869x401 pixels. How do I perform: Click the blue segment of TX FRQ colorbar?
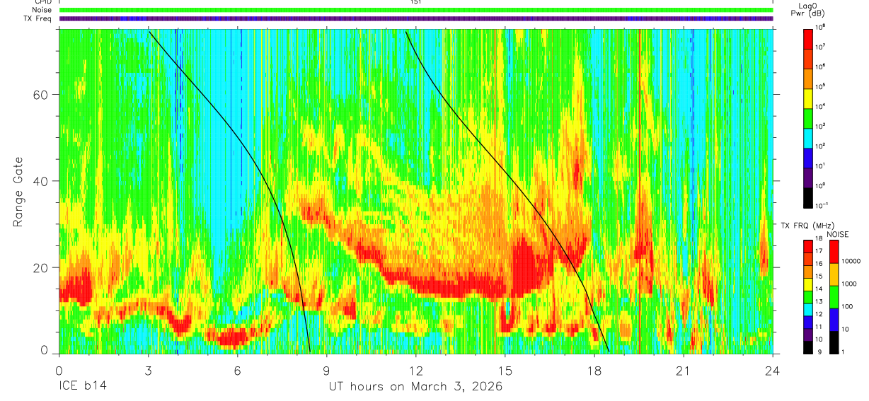click(x=808, y=321)
